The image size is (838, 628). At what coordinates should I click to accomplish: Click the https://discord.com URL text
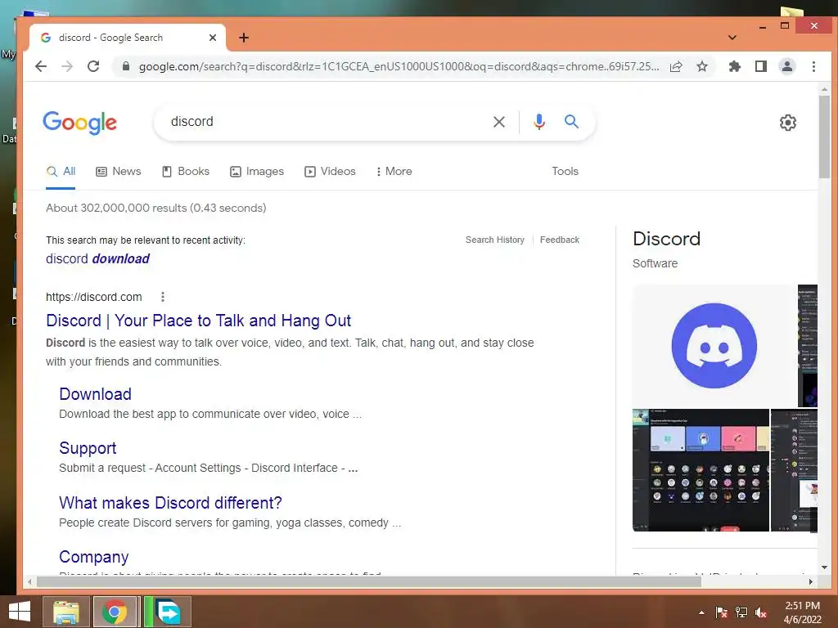94,297
